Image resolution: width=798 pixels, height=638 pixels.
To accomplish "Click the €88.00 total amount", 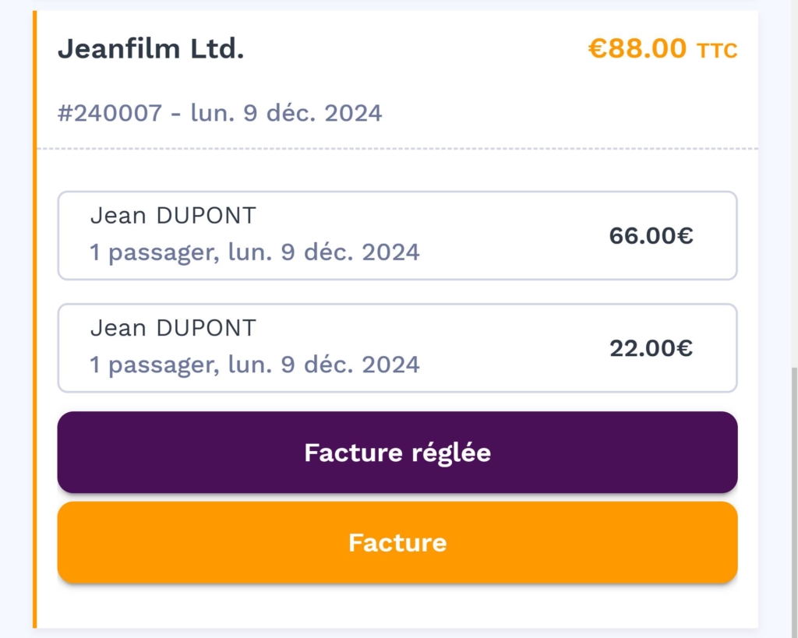I will coord(637,49).
